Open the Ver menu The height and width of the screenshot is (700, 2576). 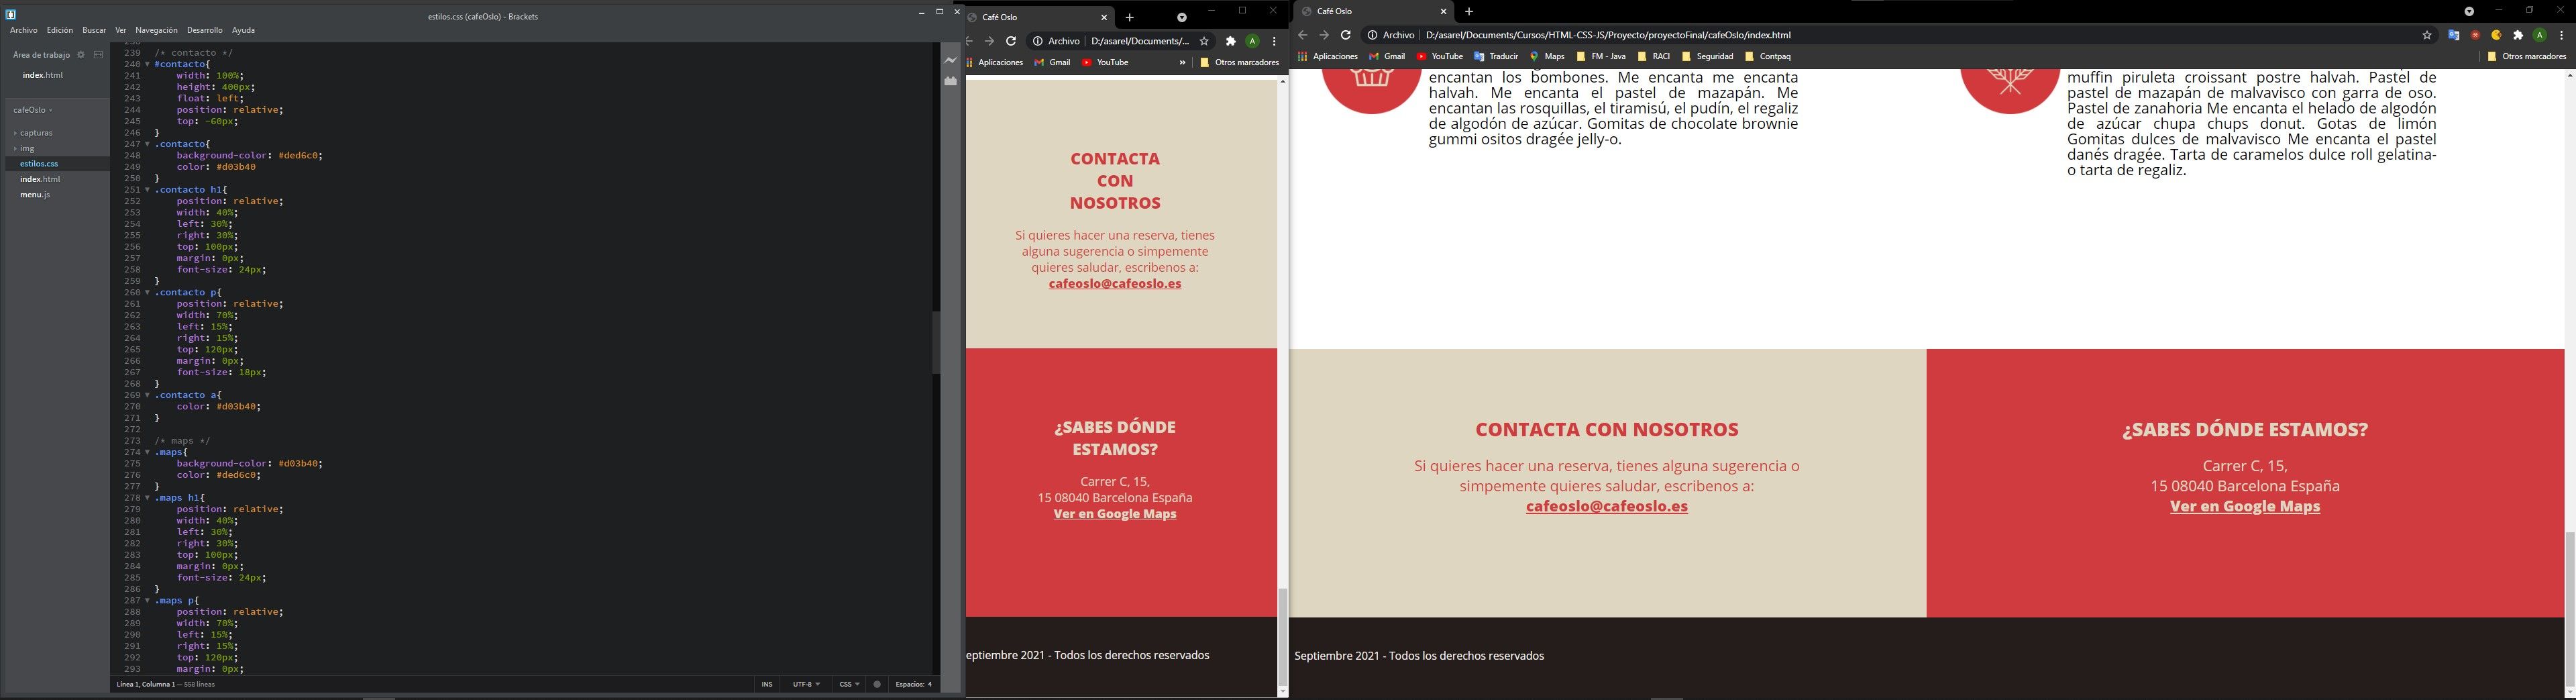(121, 31)
